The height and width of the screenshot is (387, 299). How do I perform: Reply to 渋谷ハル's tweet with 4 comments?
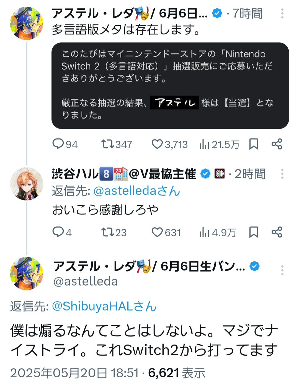point(62,232)
